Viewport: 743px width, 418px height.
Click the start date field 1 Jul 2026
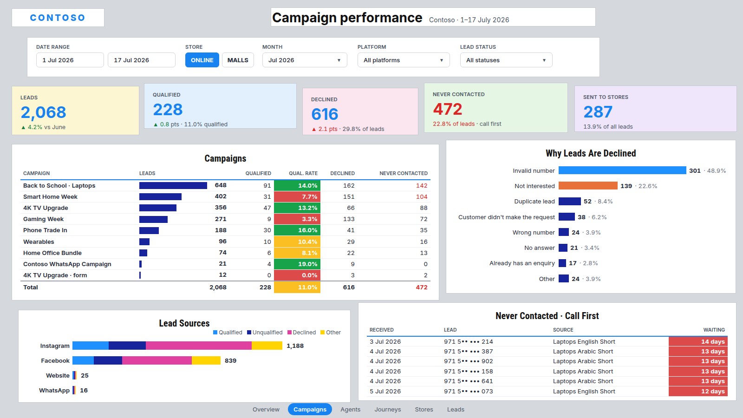pyautogui.click(x=70, y=60)
